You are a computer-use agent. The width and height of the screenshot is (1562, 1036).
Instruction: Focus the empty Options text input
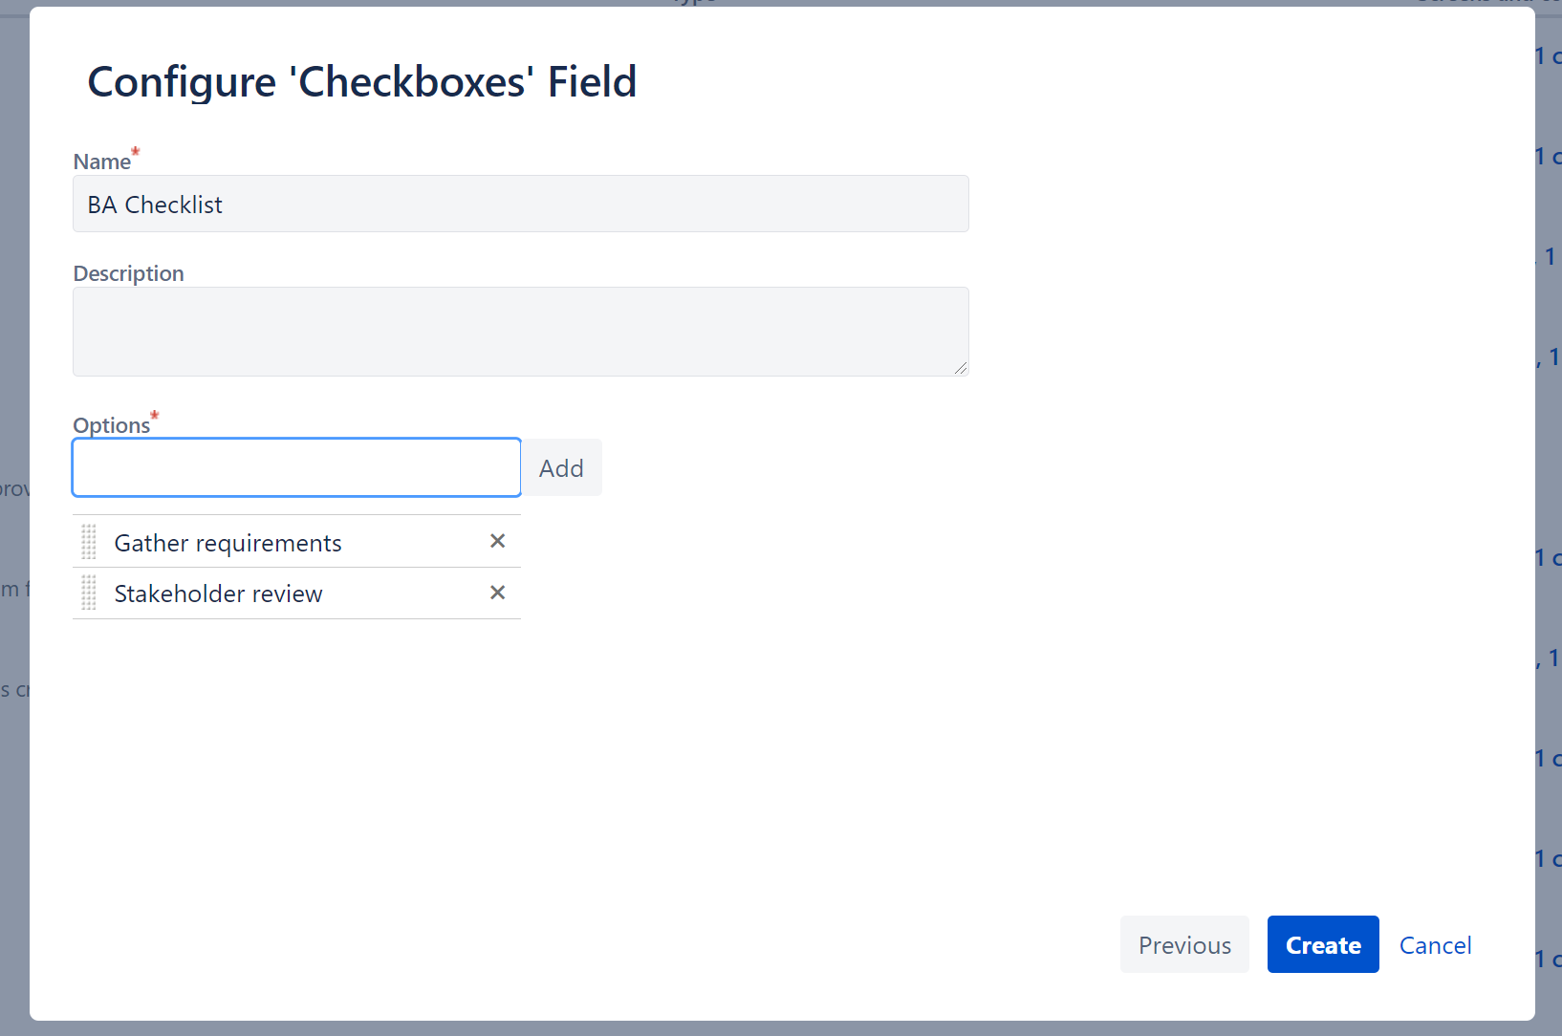(x=296, y=467)
